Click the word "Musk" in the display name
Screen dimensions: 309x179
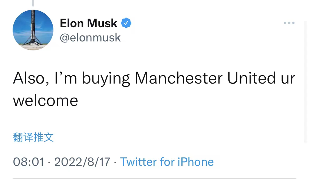[x=102, y=23]
